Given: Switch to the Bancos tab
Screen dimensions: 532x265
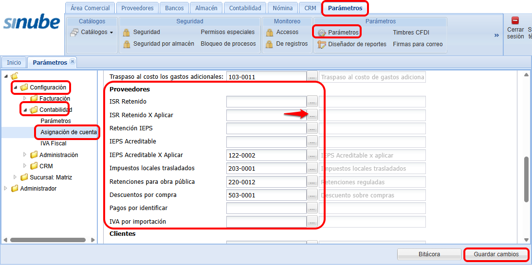Looking at the screenshot, I should tap(174, 8).
